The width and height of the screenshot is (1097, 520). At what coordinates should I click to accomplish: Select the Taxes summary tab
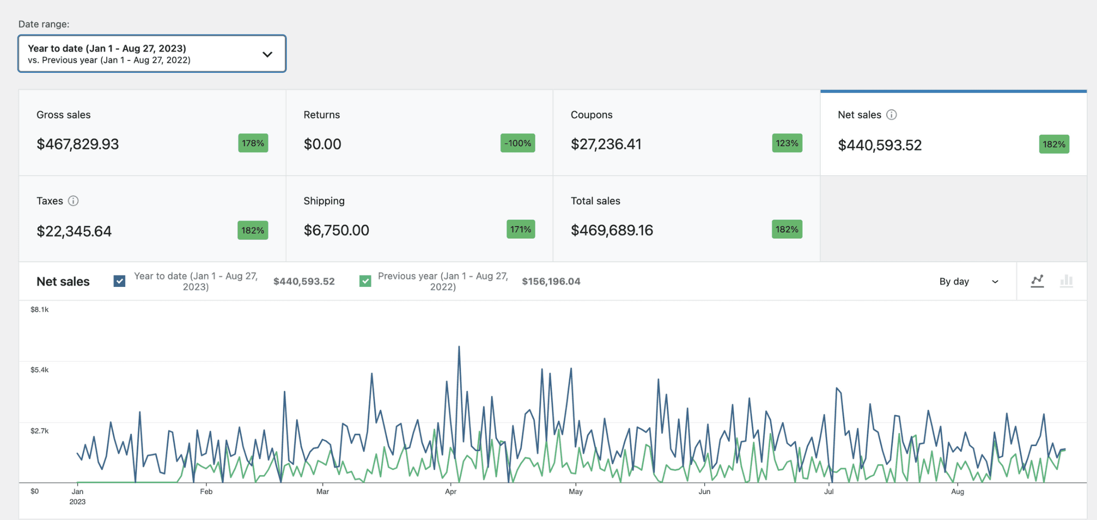(152, 219)
